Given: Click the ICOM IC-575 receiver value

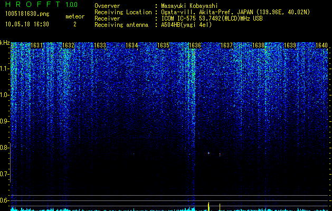Looking at the screenshot, I should click(x=212, y=18).
